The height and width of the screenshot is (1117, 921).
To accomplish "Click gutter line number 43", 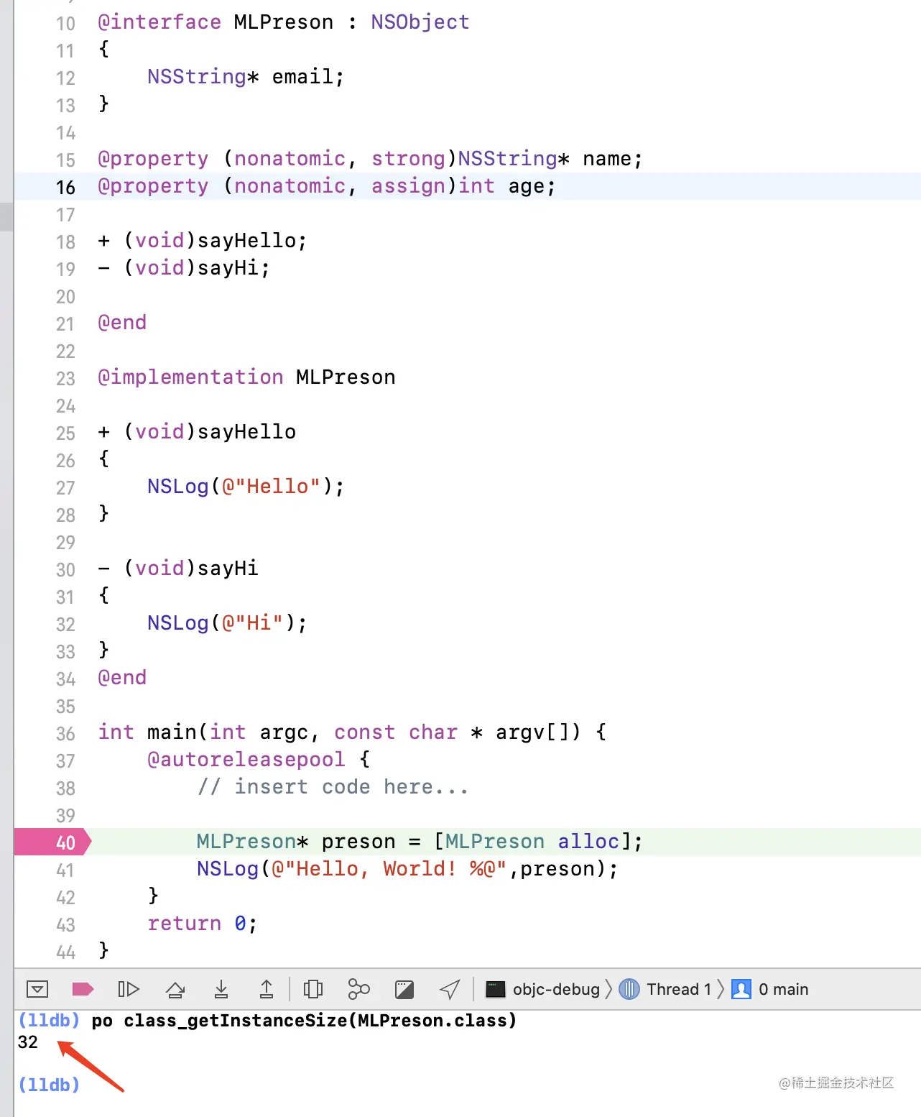I will point(65,924).
